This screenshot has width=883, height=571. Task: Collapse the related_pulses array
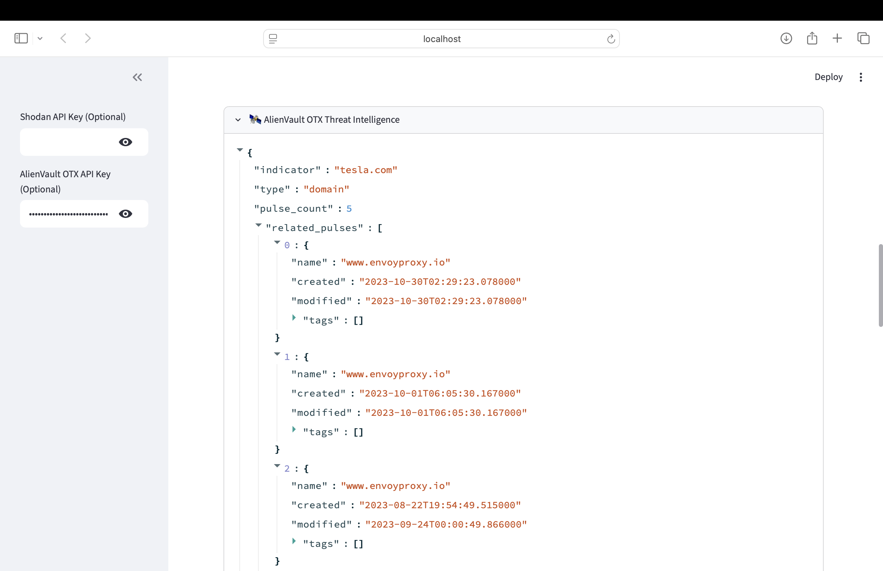[x=258, y=225]
